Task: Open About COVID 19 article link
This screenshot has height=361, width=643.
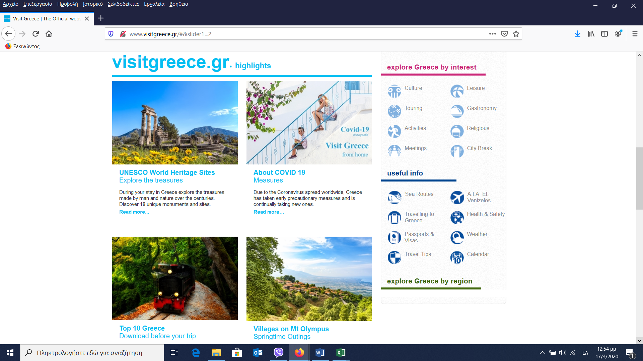Action: click(279, 172)
